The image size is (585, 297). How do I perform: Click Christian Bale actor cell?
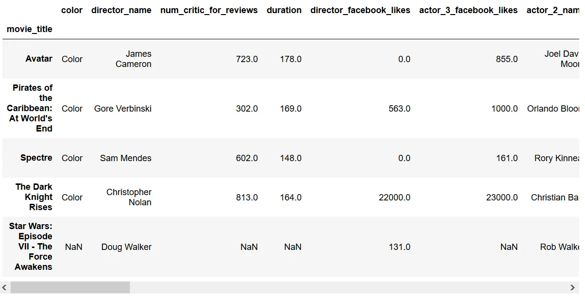coord(555,198)
